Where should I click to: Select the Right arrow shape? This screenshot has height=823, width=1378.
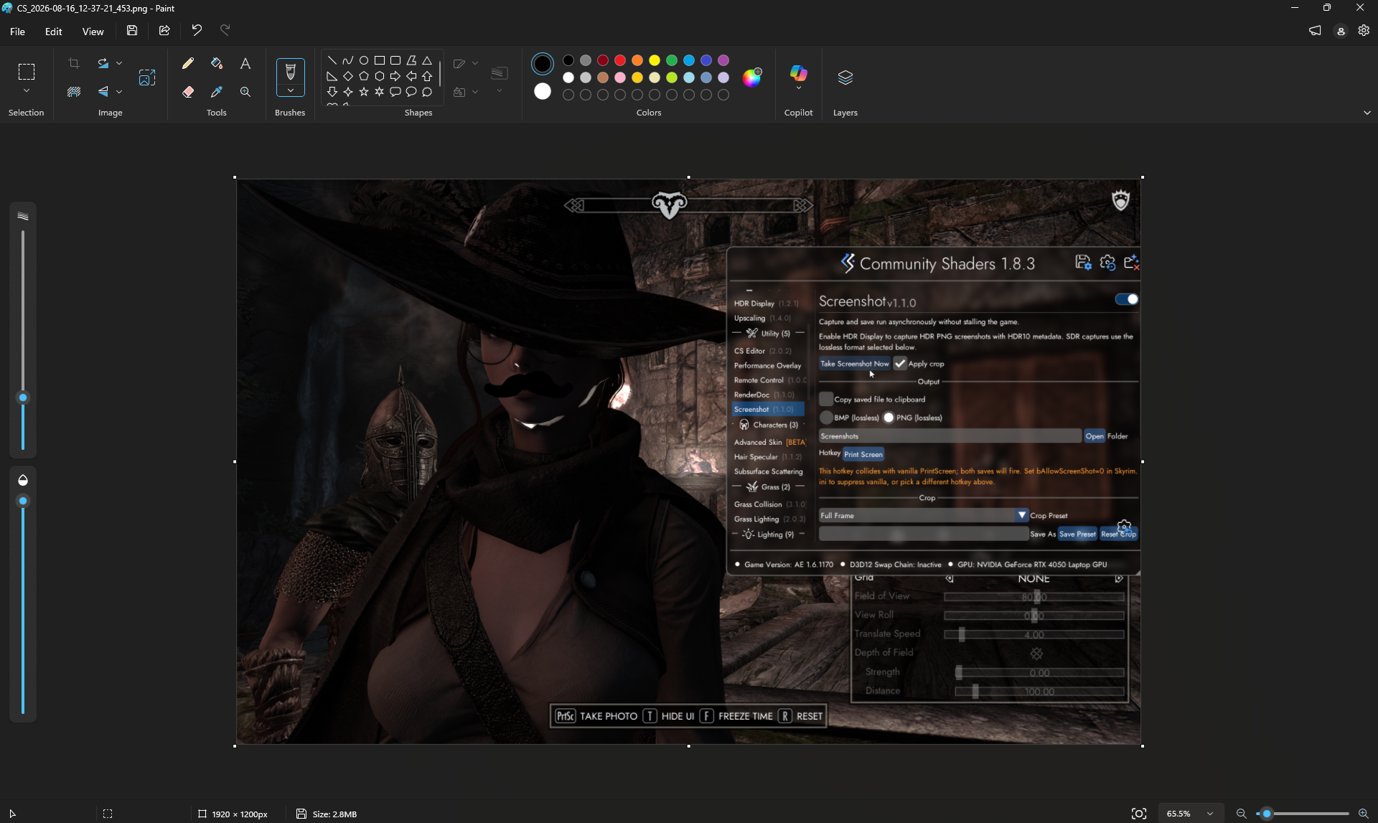(x=395, y=76)
